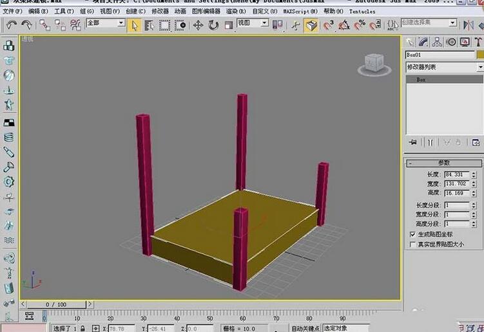This screenshot has height=332, width=484.
Task: Open the Edit Named Selection Sets tool
Action: point(392,25)
